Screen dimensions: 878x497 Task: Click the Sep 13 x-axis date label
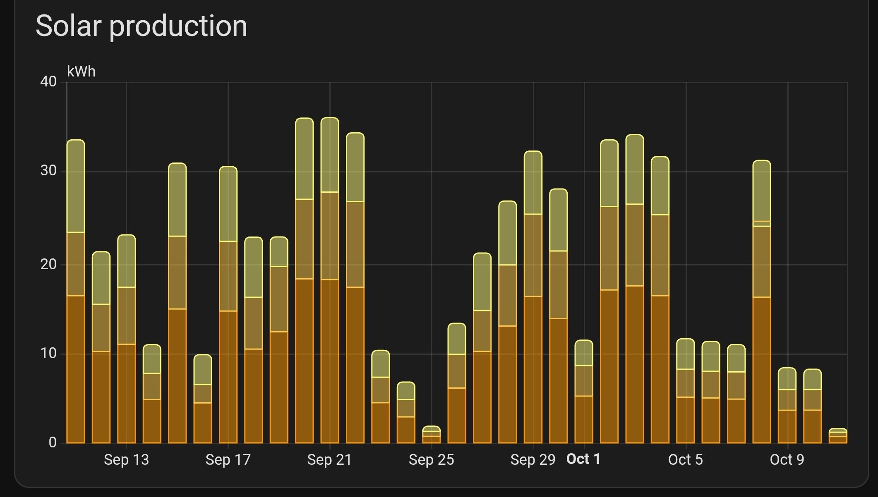click(x=126, y=460)
